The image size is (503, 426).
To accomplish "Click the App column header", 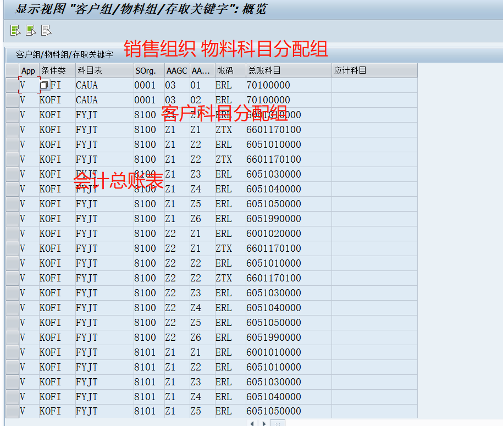I will click(27, 70).
